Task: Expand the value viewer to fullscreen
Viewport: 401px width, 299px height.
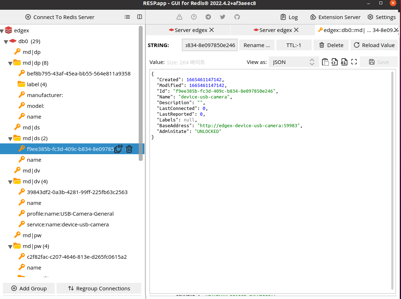Action: (x=353, y=62)
